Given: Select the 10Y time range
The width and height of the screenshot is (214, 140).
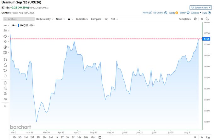Looking at the screenshot, I should pyautogui.click(x=79, y=137).
